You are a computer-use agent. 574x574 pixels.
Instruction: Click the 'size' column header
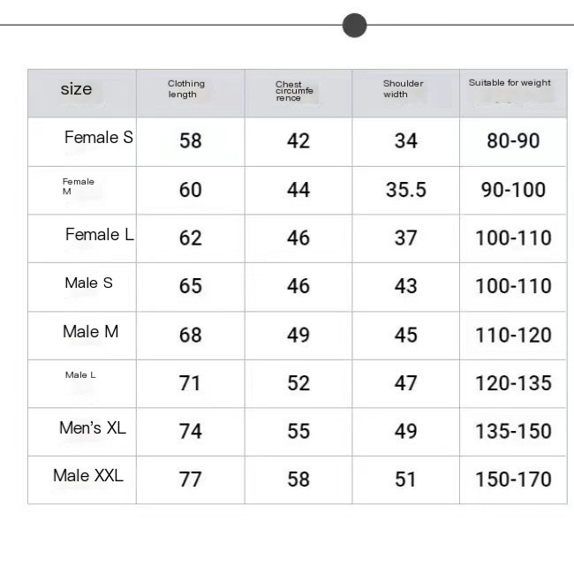(77, 89)
